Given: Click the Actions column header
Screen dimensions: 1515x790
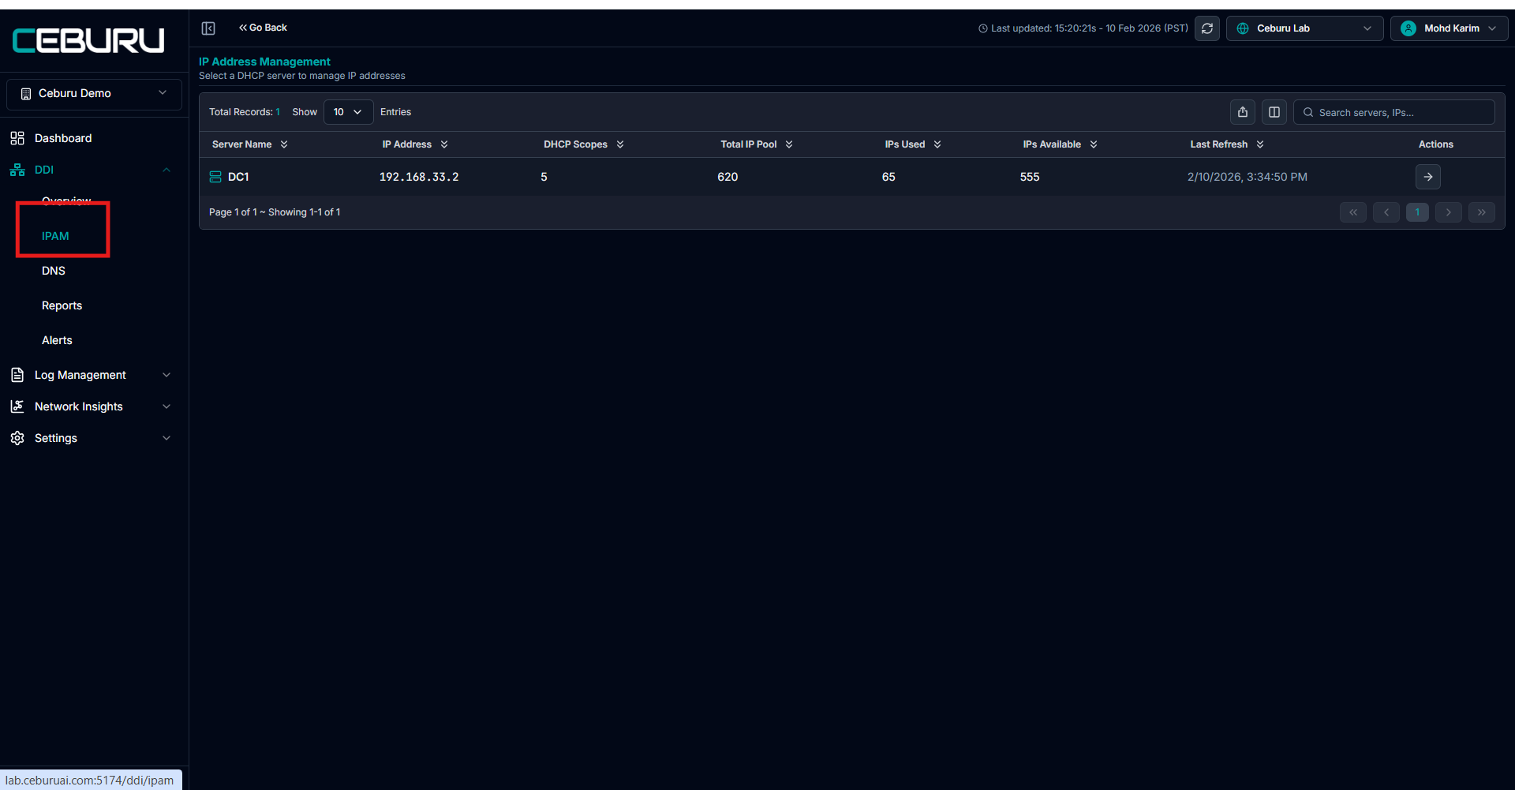Looking at the screenshot, I should pyautogui.click(x=1436, y=144).
